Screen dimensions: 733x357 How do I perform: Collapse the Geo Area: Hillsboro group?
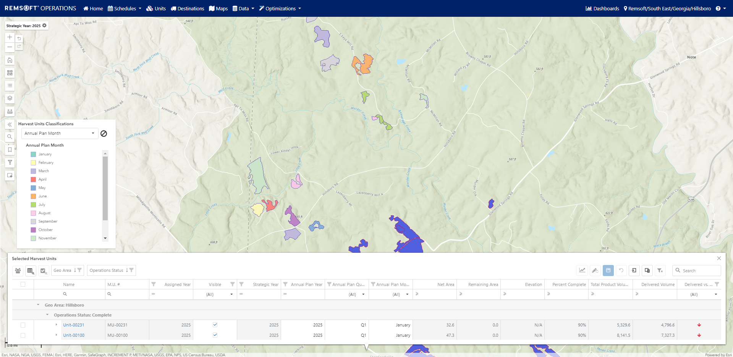coord(38,305)
